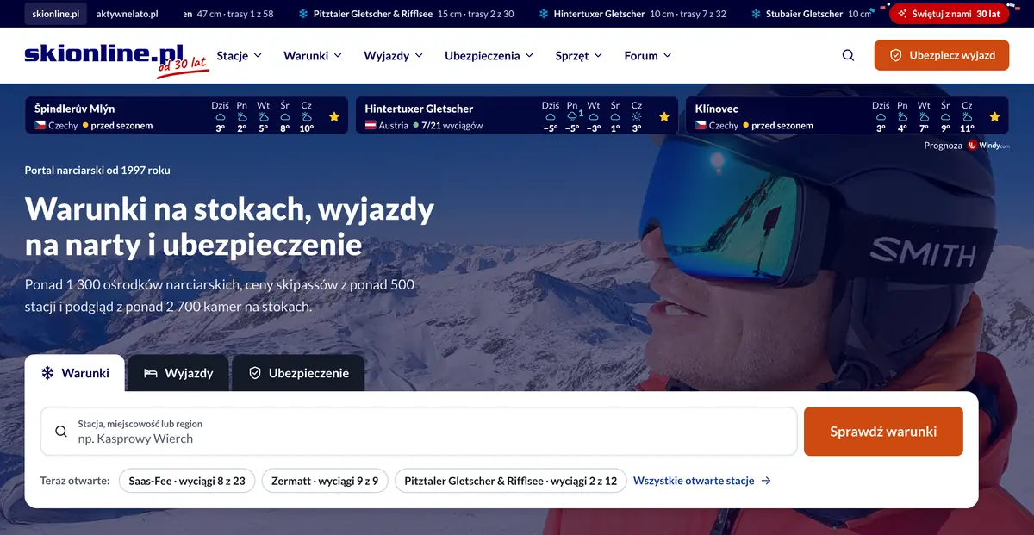Click snowflake icon before Pitztaler Gletscher ticker

click(x=303, y=14)
